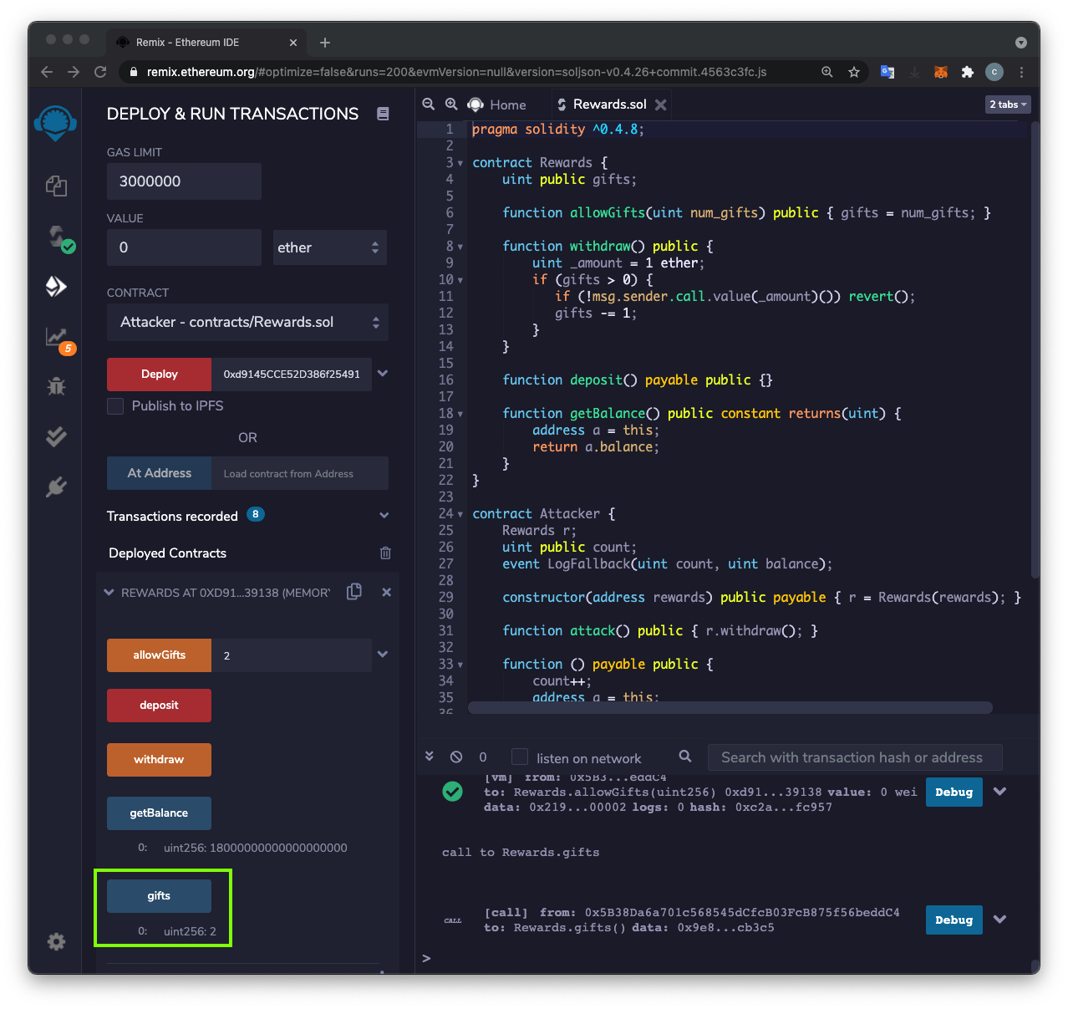1068x1009 pixels.
Task: Open the browser zoom indicator icon
Action: pyautogui.click(x=827, y=72)
